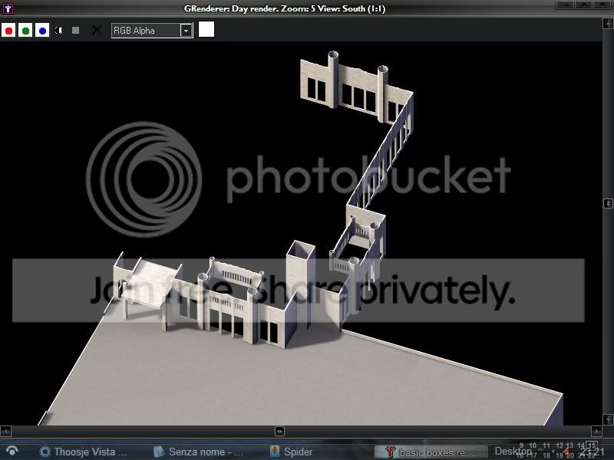Click the white color swatch
Image resolution: width=614 pixels, height=460 pixels.
click(x=206, y=29)
